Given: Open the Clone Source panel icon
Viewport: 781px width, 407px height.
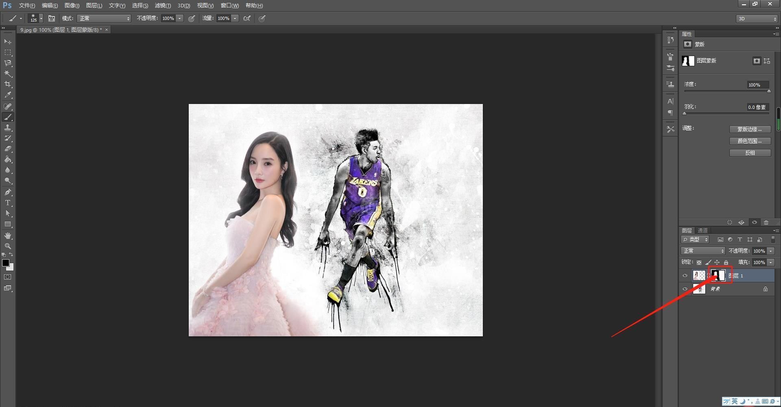Looking at the screenshot, I should pos(670,84).
